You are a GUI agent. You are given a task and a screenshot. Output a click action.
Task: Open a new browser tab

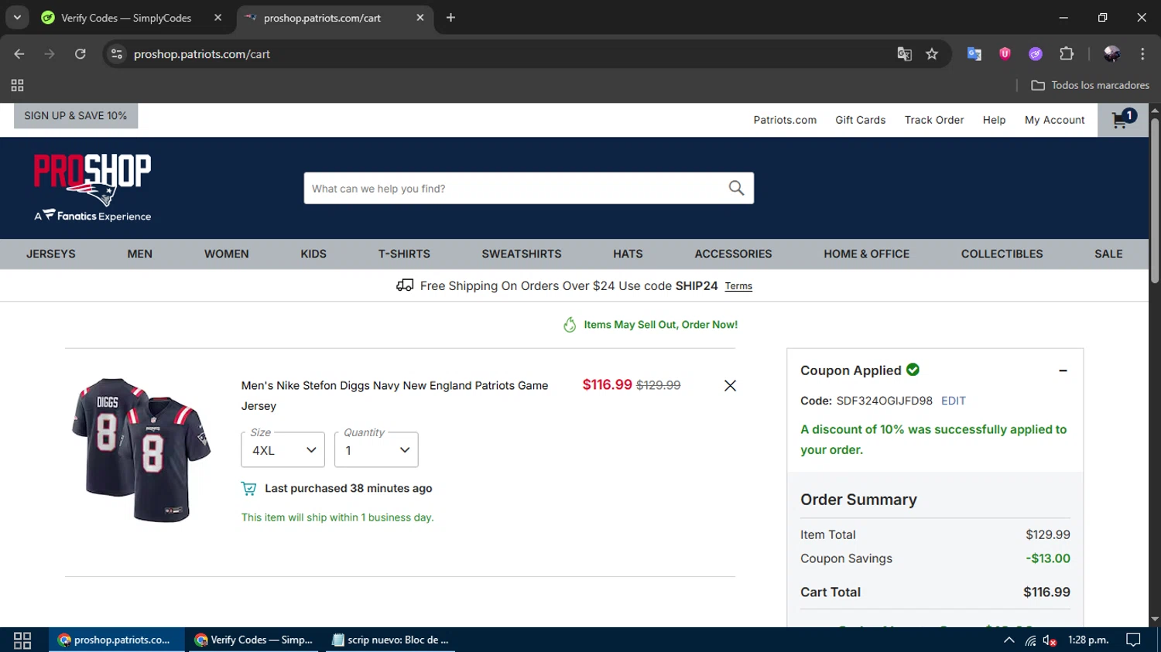point(450,18)
